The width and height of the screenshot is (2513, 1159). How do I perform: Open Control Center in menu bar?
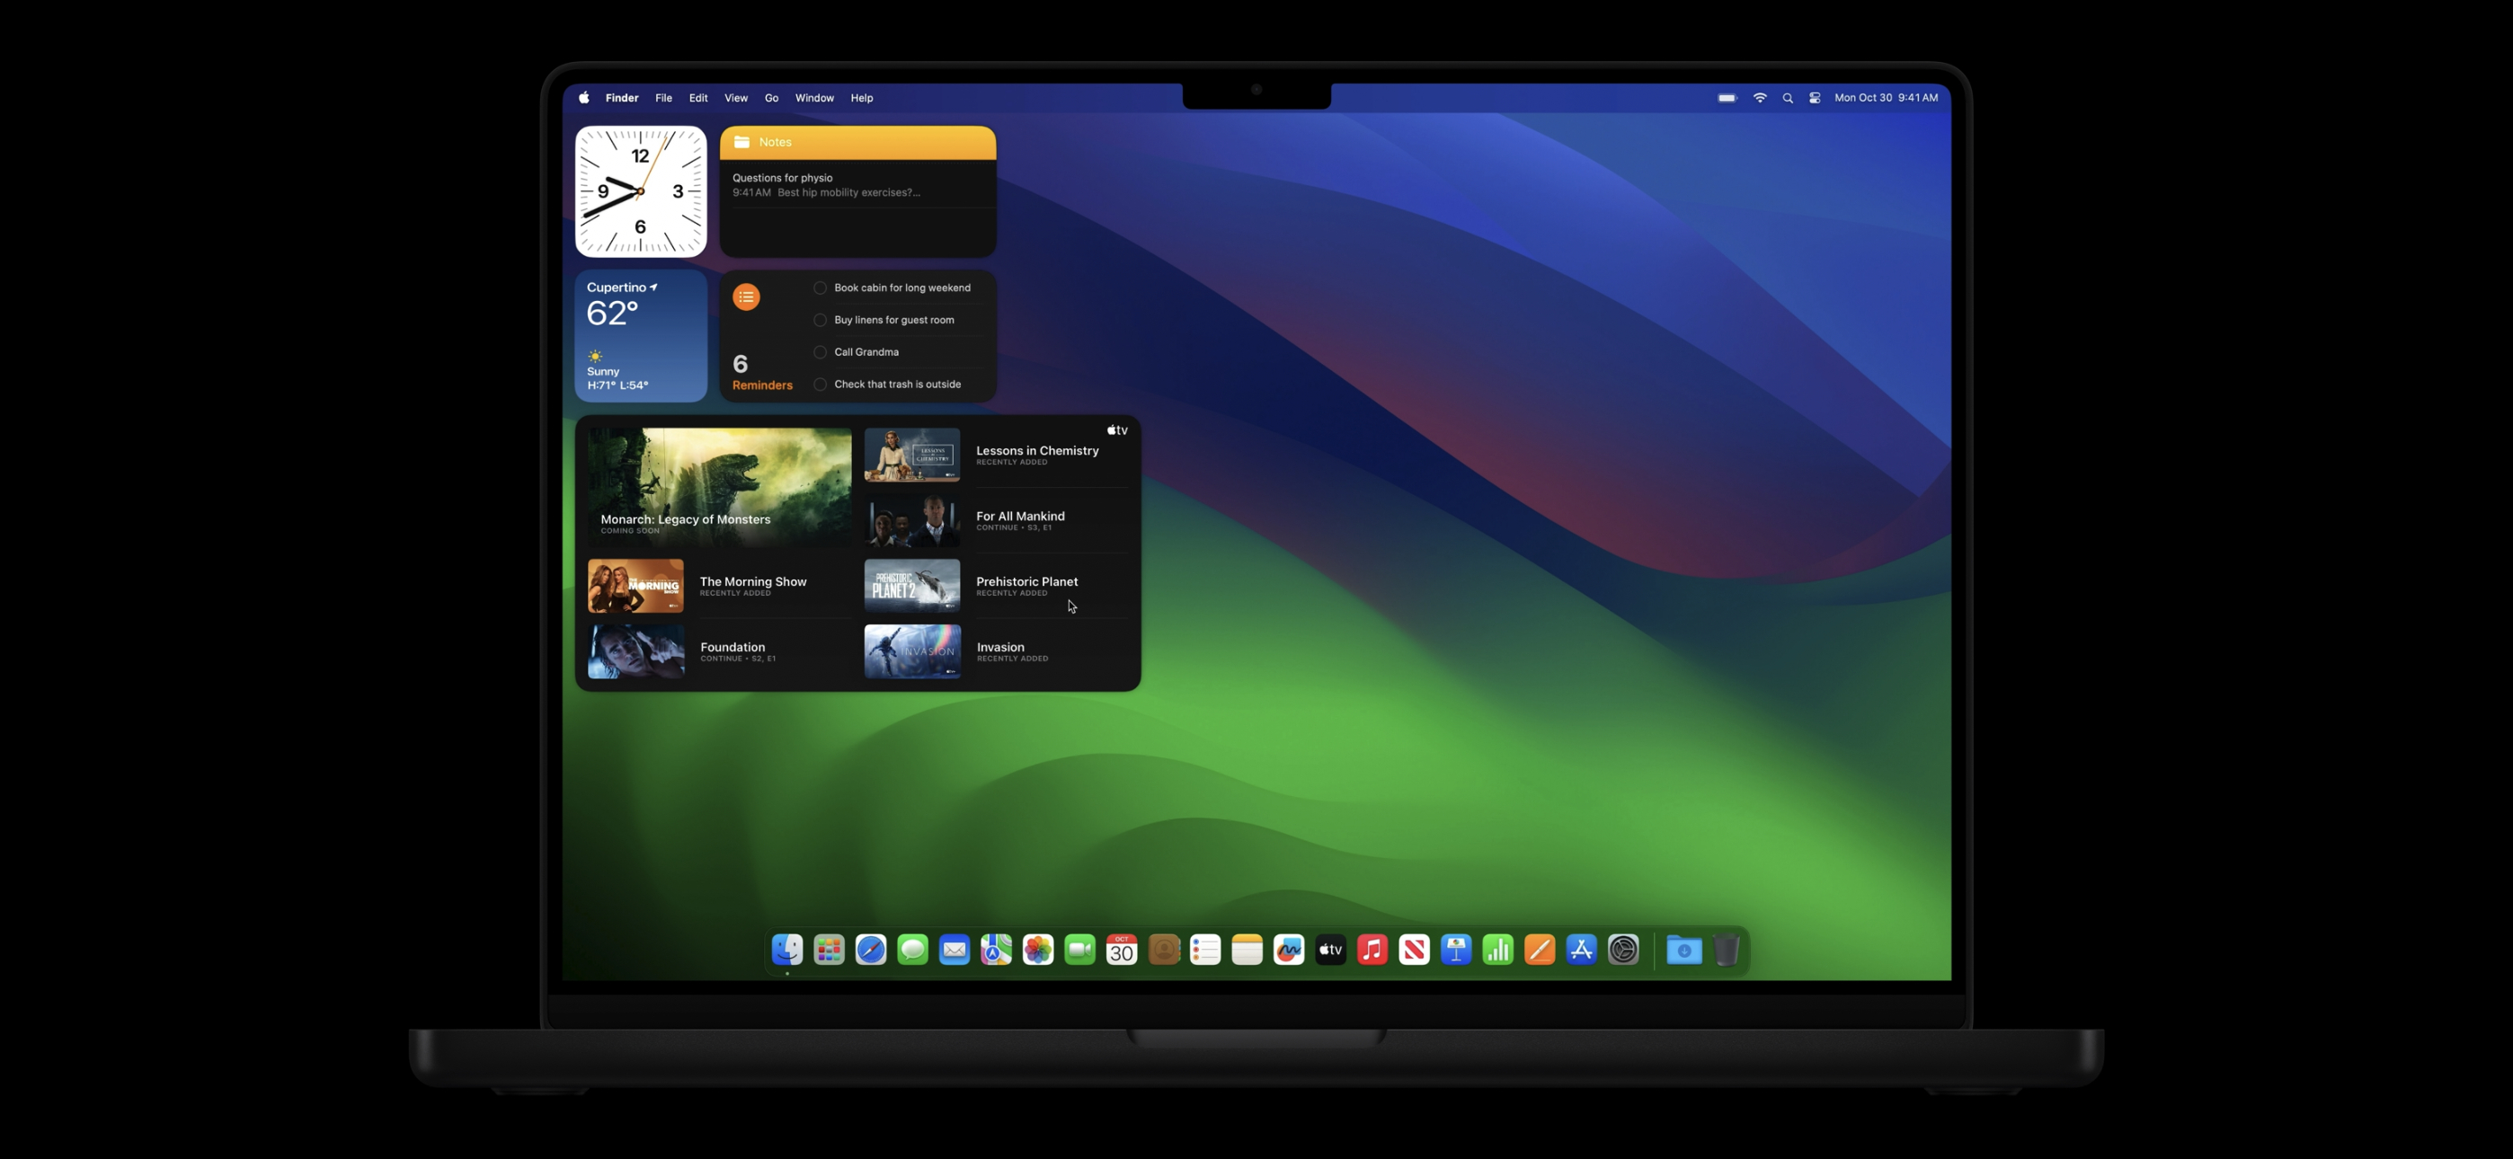[1815, 99]
